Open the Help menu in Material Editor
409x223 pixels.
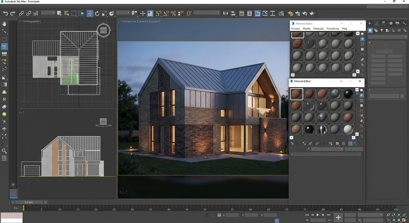pyautogui.click(x=345, y=29)
